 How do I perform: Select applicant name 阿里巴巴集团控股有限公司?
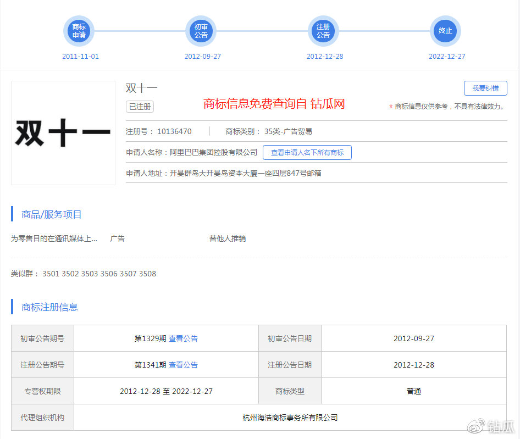click(214, 153)
